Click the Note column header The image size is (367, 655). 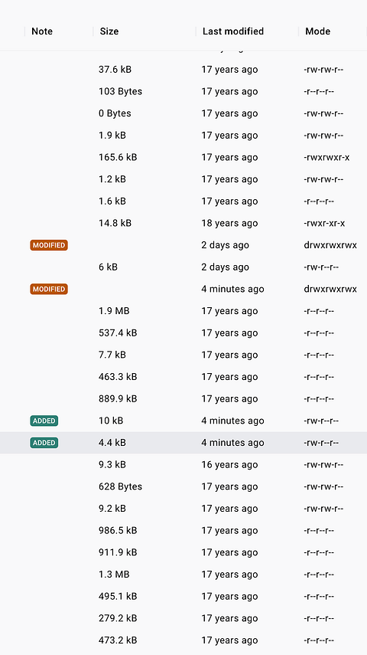(42, 31)
